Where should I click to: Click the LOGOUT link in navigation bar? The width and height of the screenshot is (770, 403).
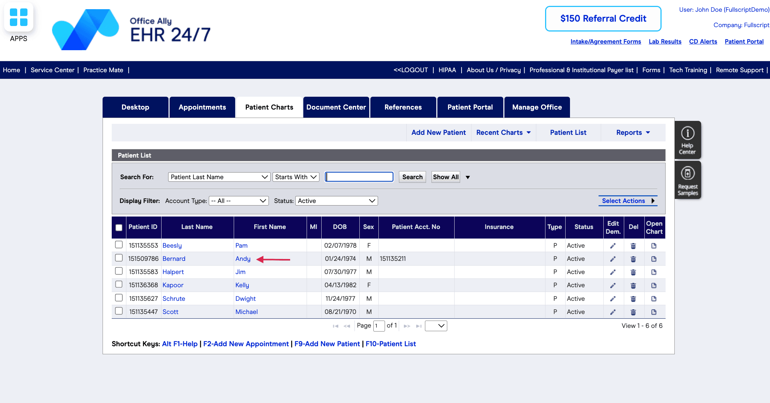(x=411, y=70)
